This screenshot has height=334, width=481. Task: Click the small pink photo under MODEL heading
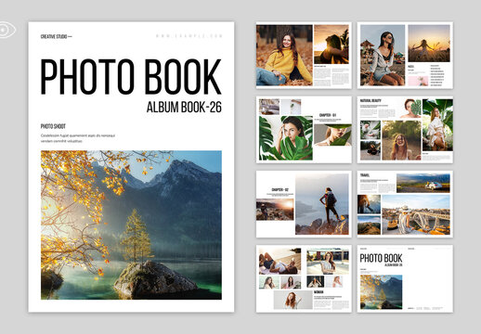(x=418, y=81)
